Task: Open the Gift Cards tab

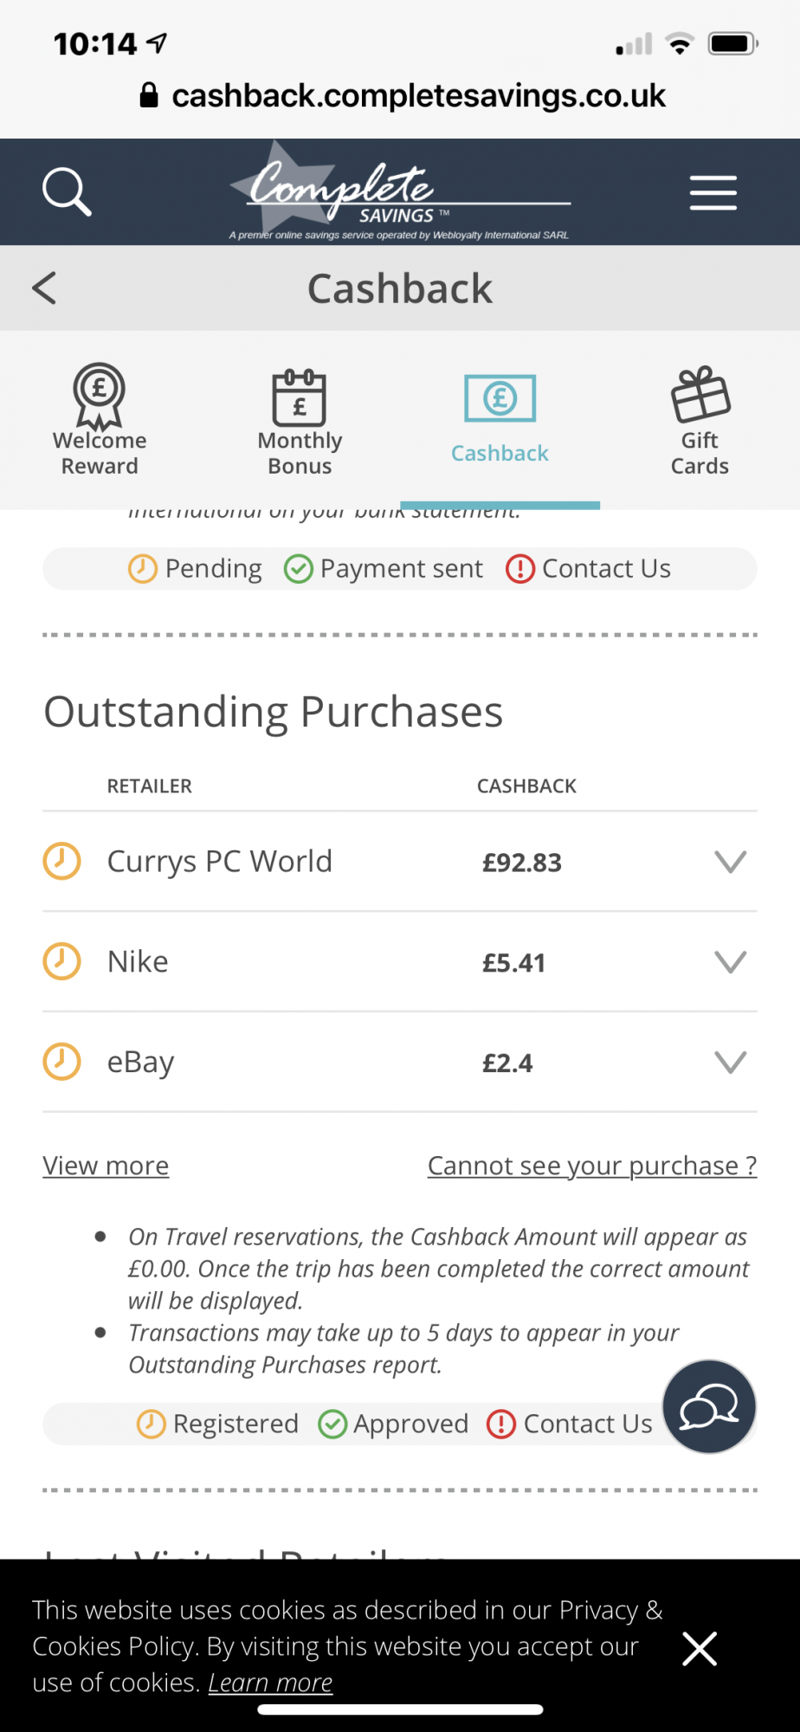Action: coord(700,422)
